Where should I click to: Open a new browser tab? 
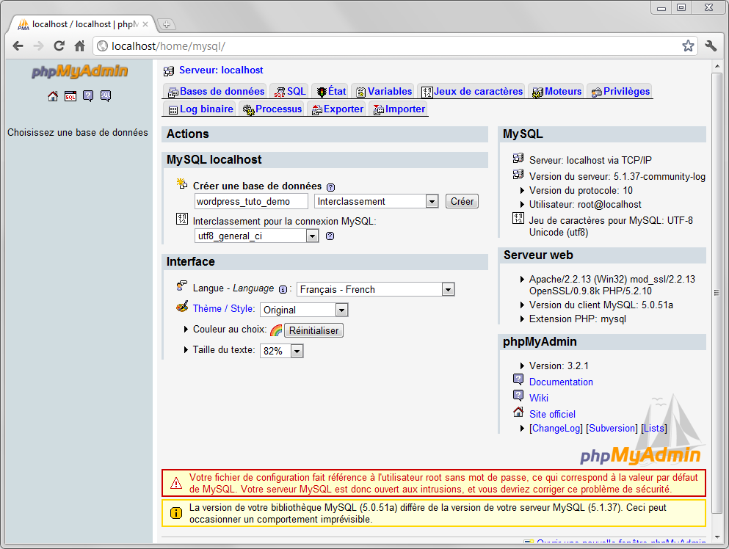166,24
